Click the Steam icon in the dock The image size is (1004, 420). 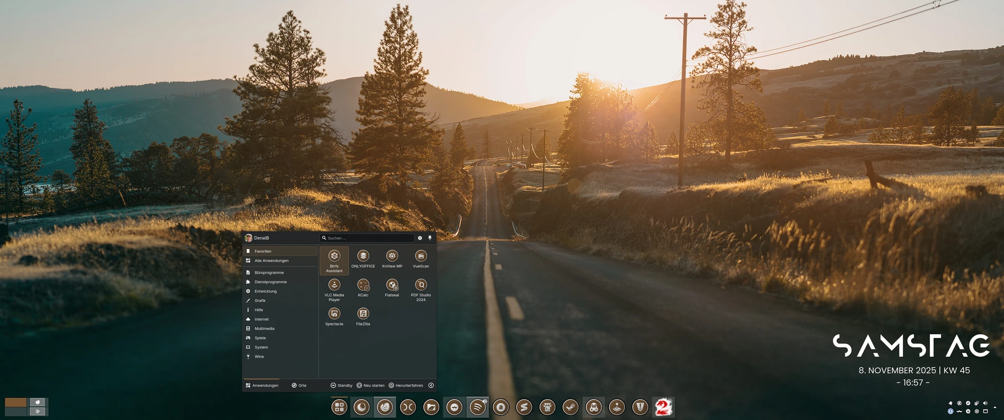[x=571, y=407]
